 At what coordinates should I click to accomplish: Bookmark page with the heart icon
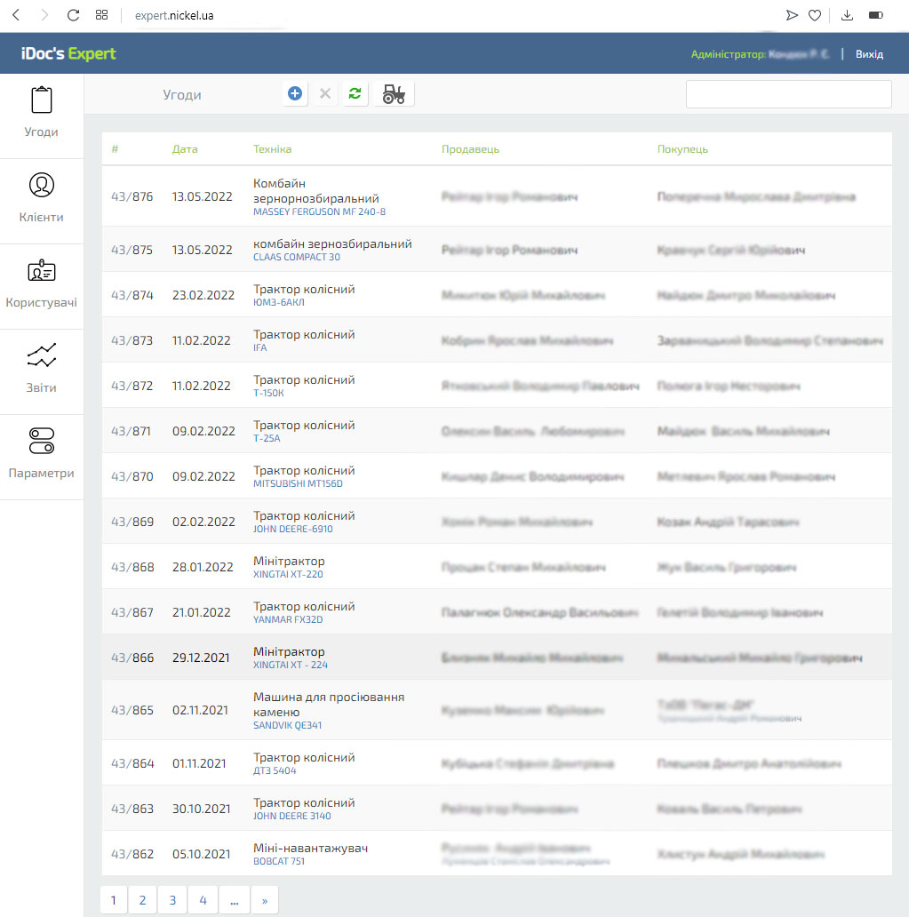pyautogui.click(x=815, y=15)
